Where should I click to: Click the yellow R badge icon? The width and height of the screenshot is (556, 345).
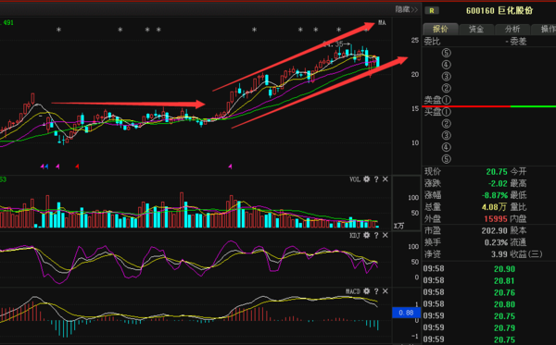tap(432, 10)
